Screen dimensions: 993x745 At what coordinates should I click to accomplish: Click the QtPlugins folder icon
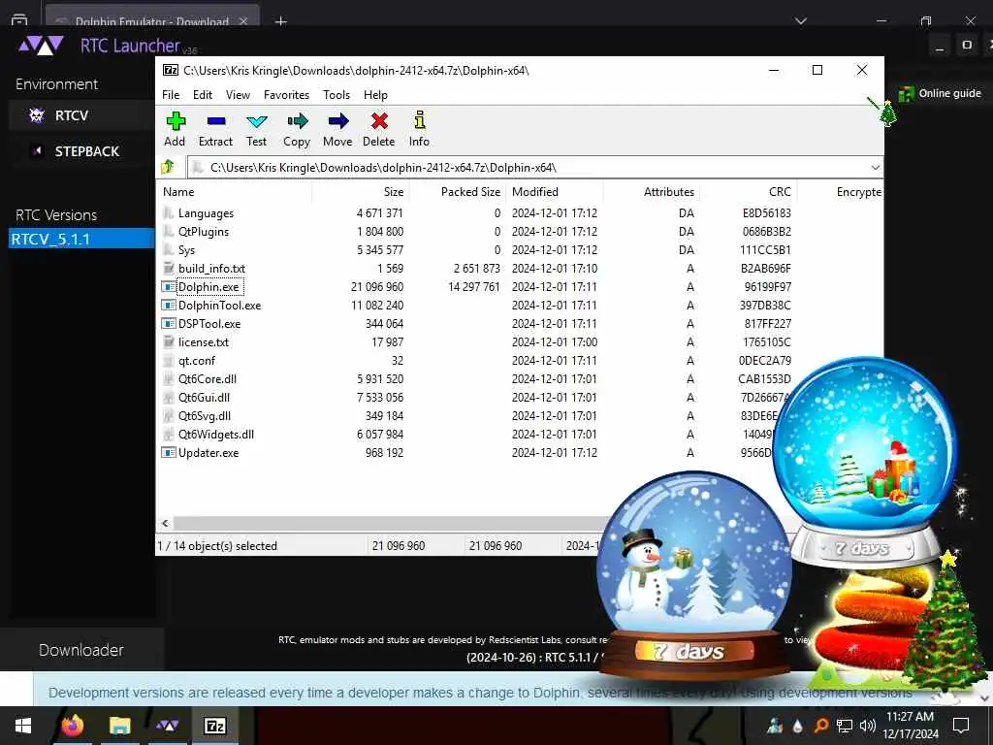coord(169,232)
